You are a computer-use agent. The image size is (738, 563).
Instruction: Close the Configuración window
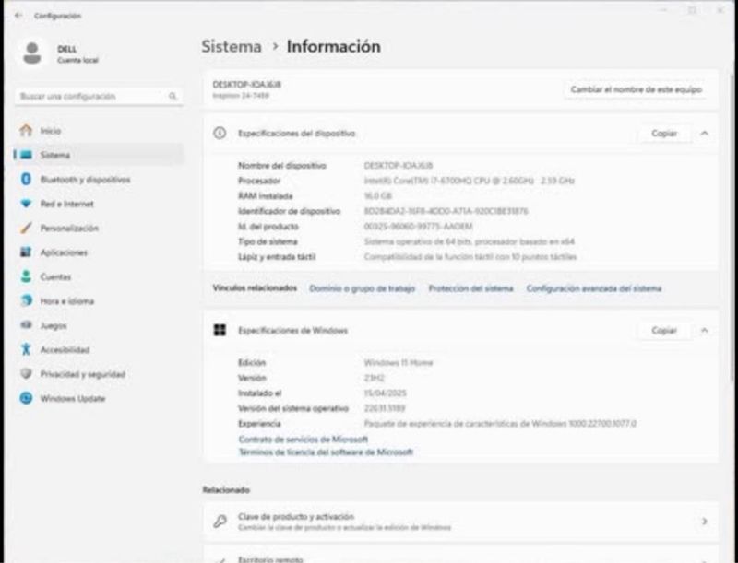coord(720,10)
